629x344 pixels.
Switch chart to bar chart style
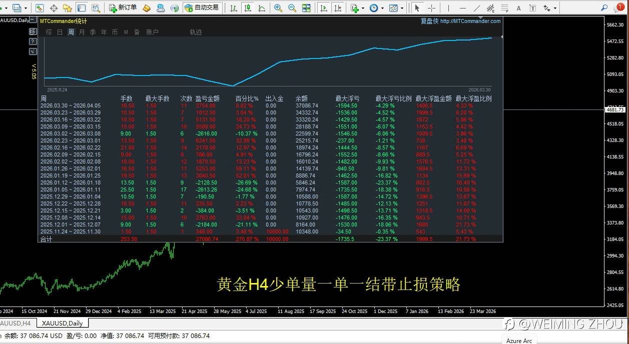coord(234,8)
